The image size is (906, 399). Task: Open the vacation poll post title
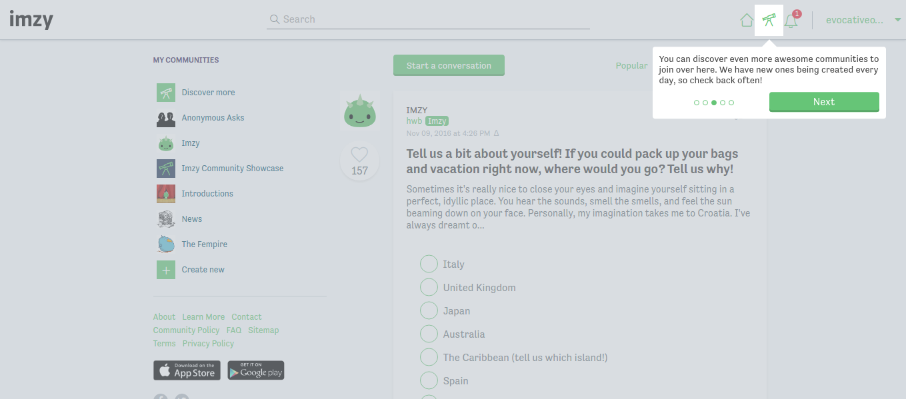(573, 161)
